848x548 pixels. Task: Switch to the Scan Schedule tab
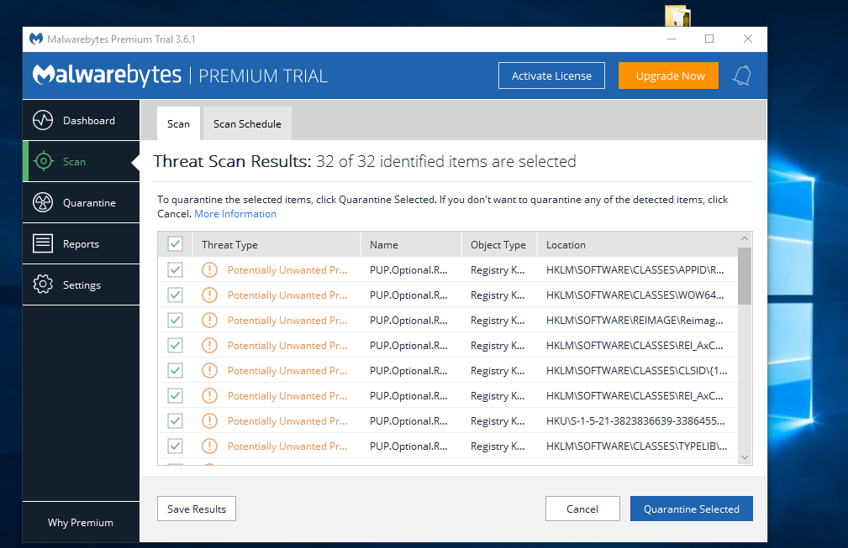(x=247, y=123)
